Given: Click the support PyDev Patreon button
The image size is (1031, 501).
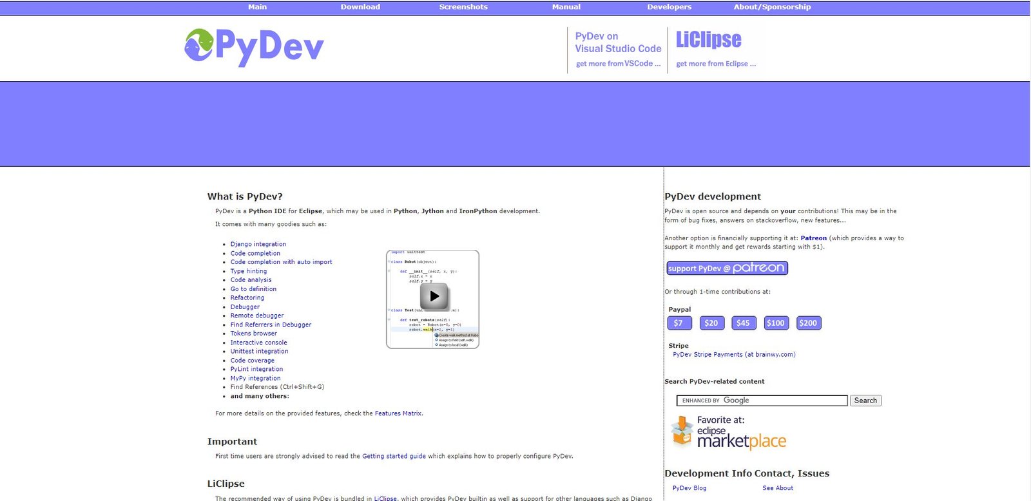Looking at the screenshot, I should (x=727, y=268).
